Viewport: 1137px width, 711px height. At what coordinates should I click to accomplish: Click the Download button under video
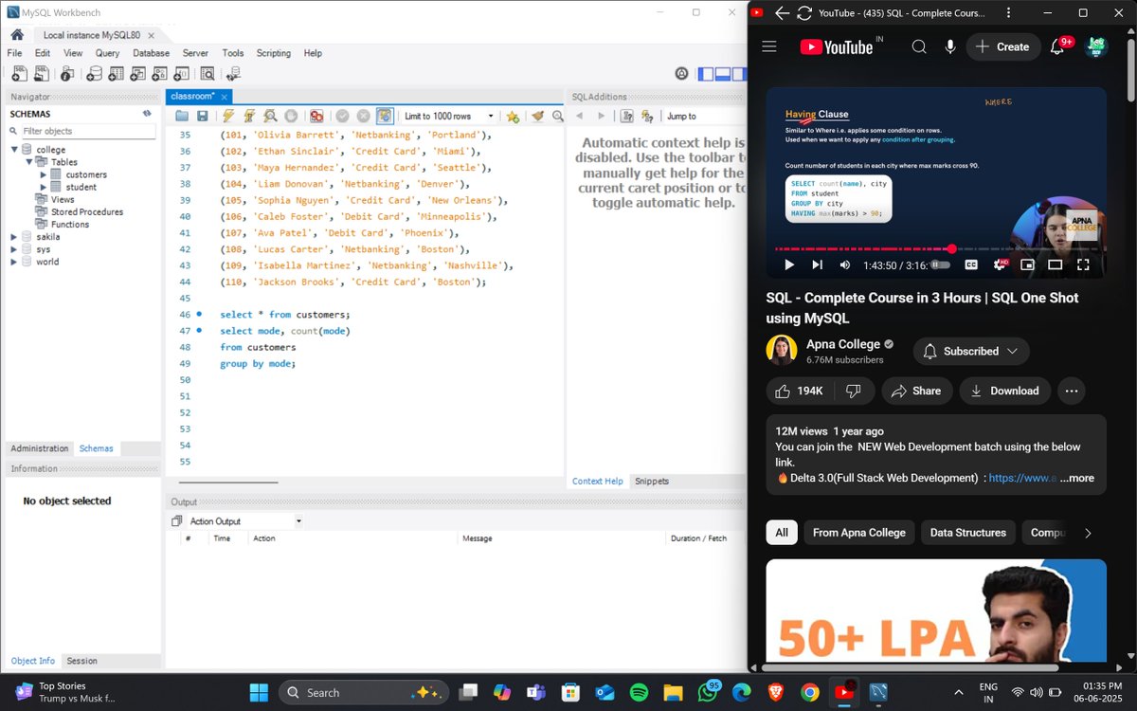1004,391
